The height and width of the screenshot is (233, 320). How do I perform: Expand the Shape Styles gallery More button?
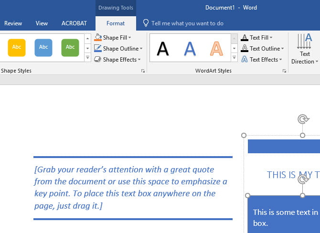[x=87, y=58]
